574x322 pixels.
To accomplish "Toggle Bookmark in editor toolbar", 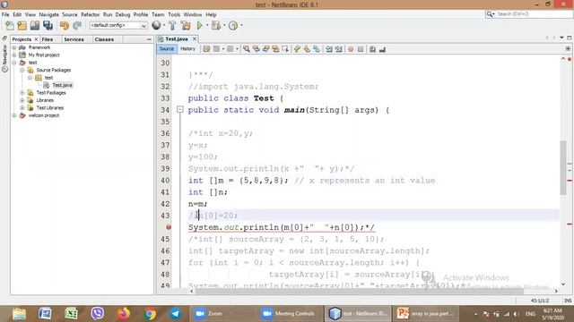I will pyautogui.click(x=317, y=49).
